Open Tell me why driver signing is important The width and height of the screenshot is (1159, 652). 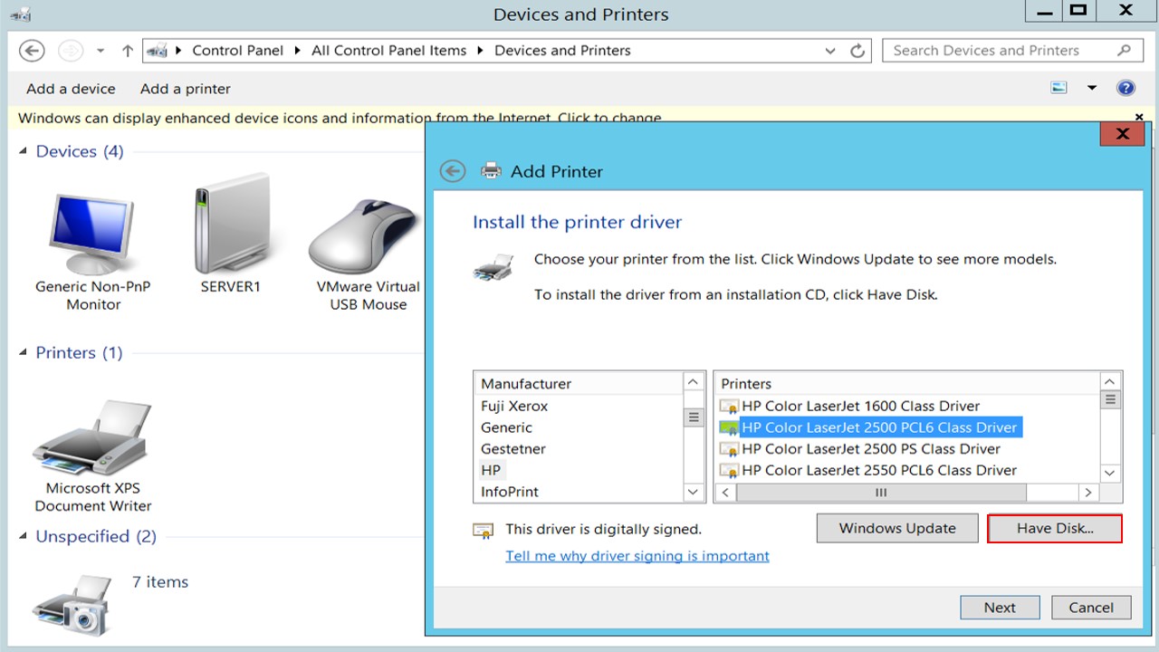(x=637, y=556)
